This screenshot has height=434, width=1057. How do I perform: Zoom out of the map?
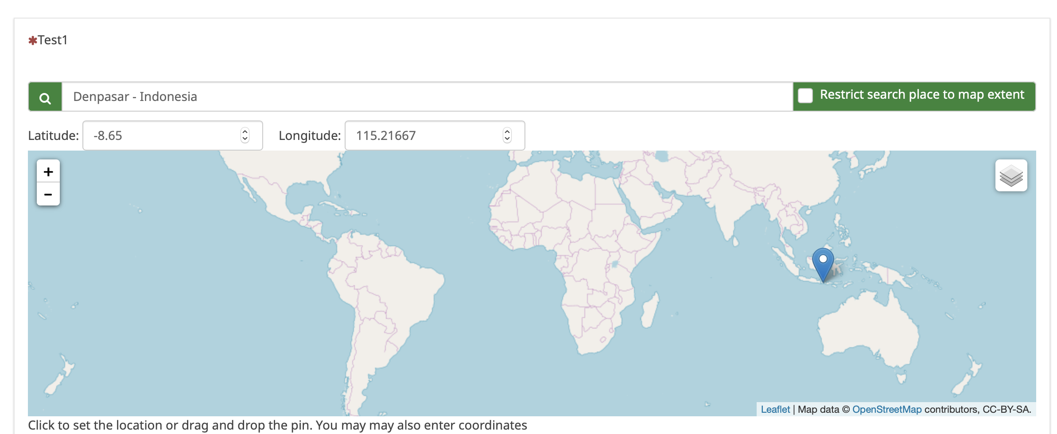coord(48,194)
